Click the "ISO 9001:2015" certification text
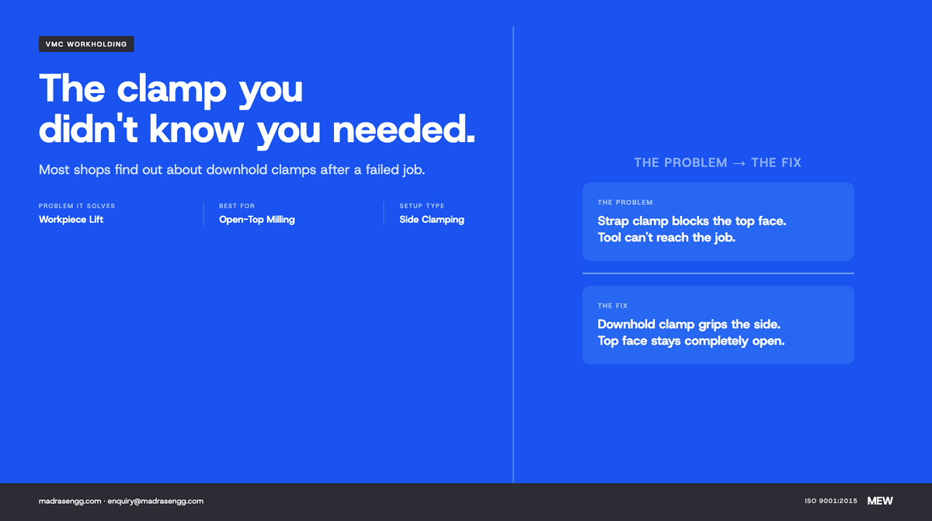This screenshot has width=932, height=521. point(831,502)
